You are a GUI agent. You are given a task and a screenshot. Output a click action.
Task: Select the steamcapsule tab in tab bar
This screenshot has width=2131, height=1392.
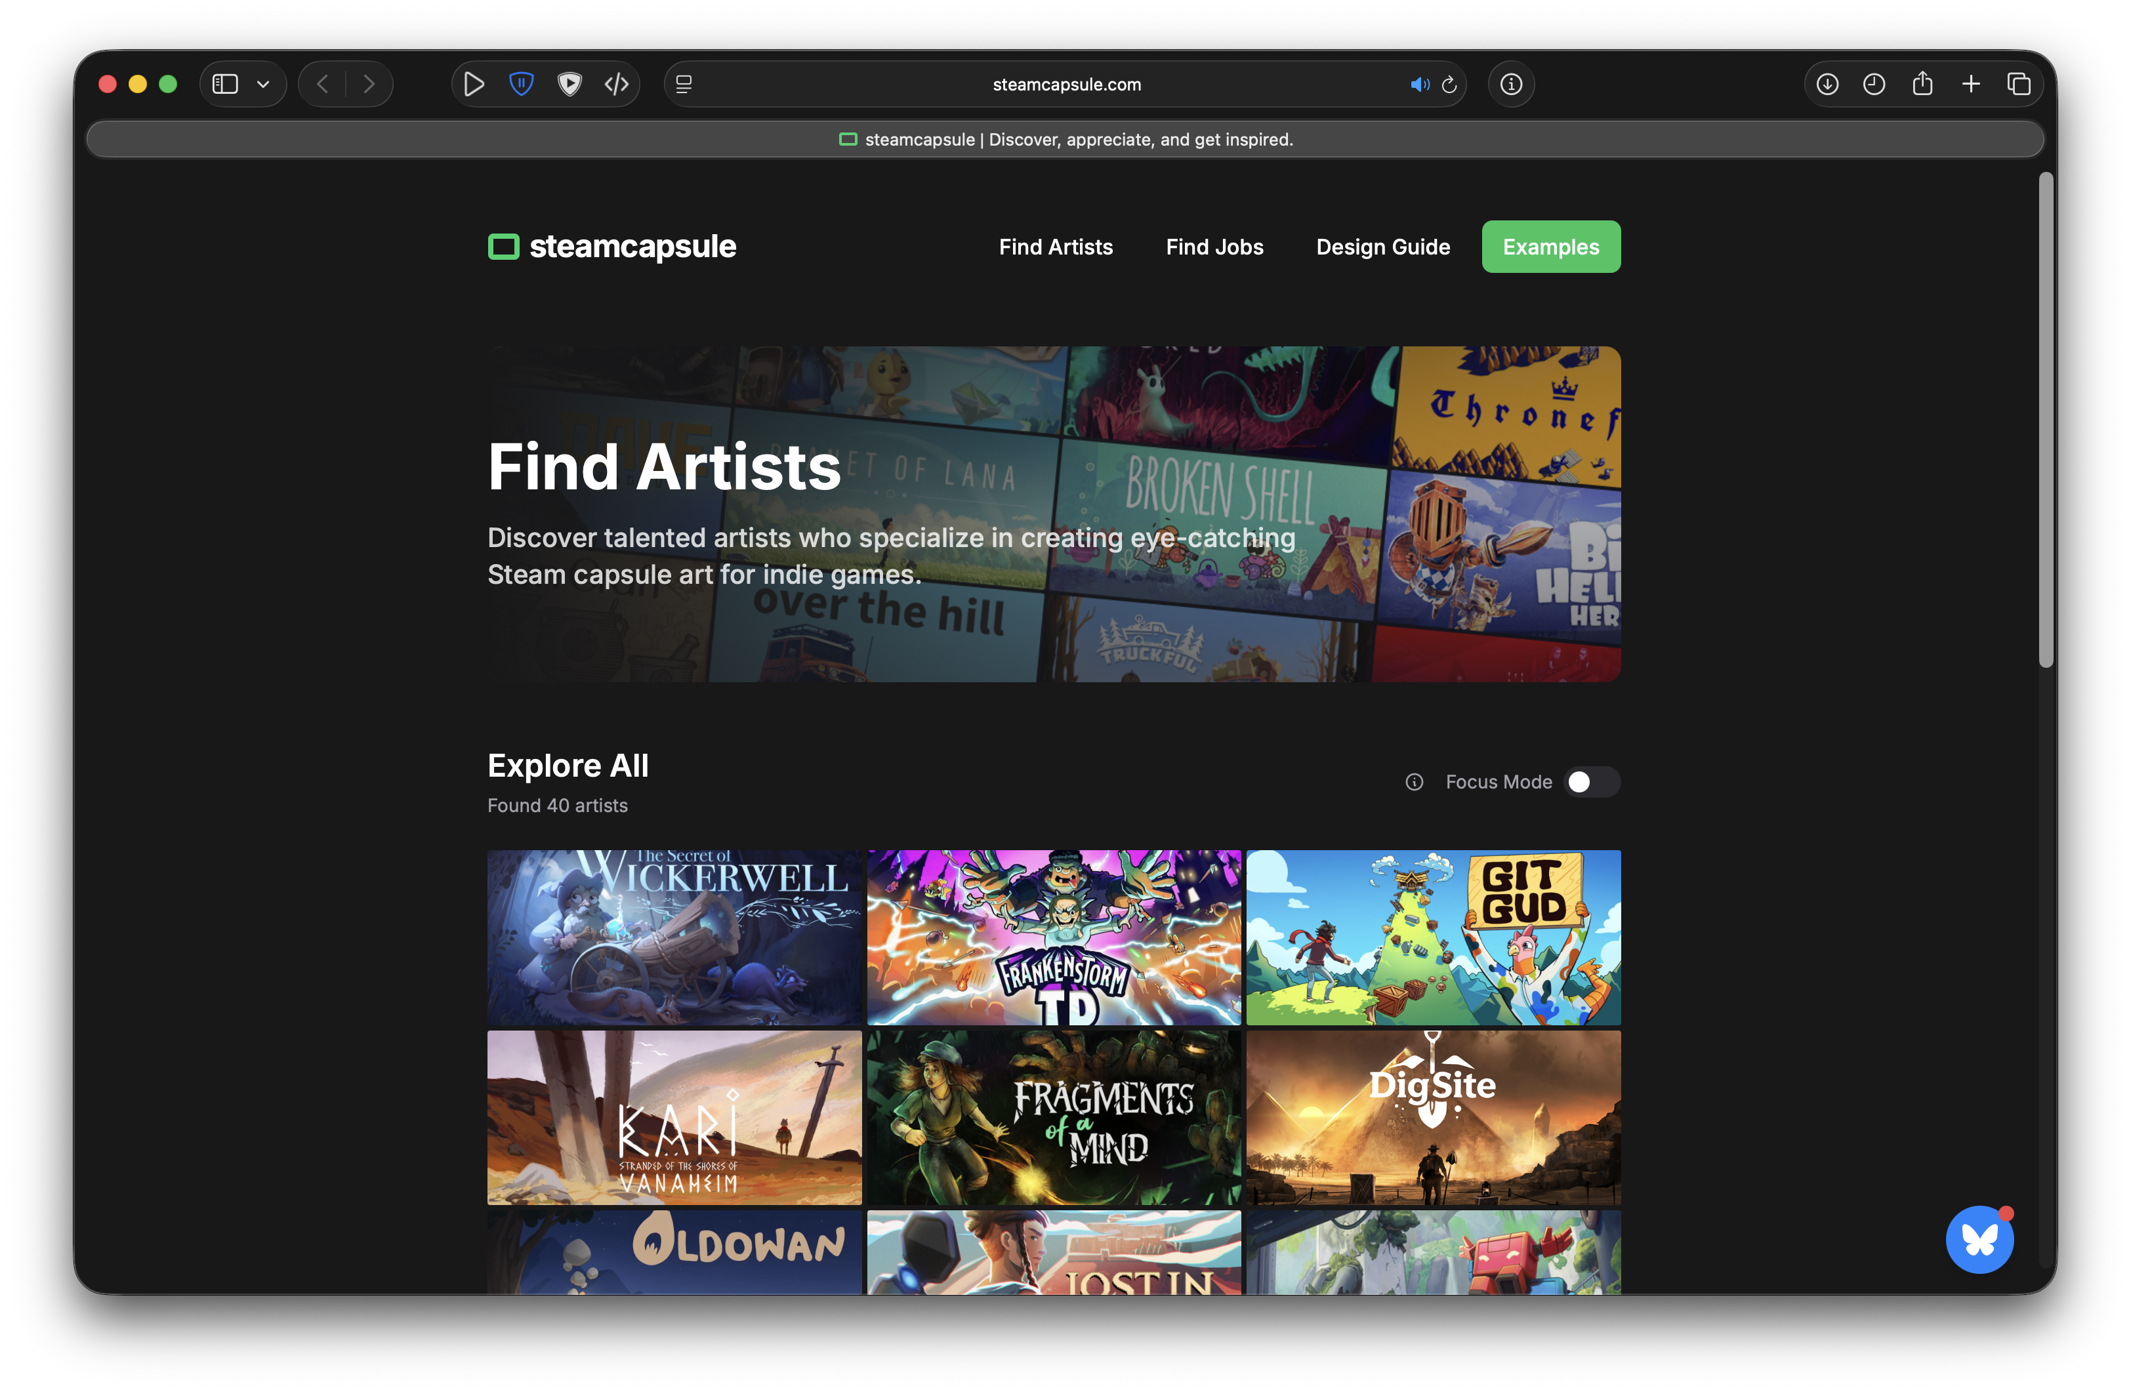pyautogui.click(x=1065, y=140)
